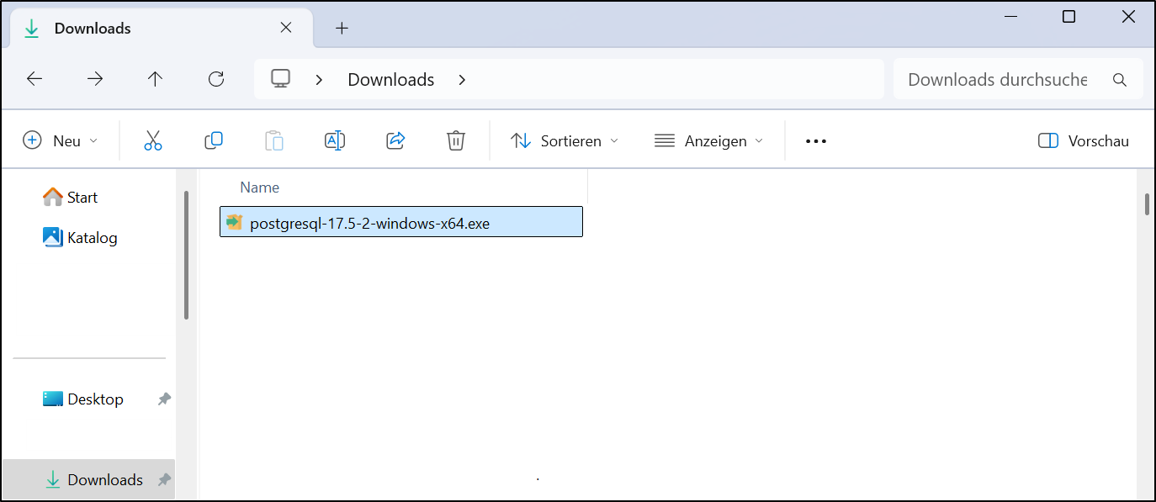Go up one folder level
This screenshot has height=502, width=1156.
click(x=155, y=79)
